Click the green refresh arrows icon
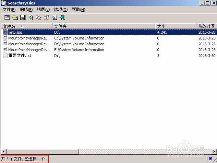Screen dimensions: 217x163 pyautogui.click(x=31, y=18)
